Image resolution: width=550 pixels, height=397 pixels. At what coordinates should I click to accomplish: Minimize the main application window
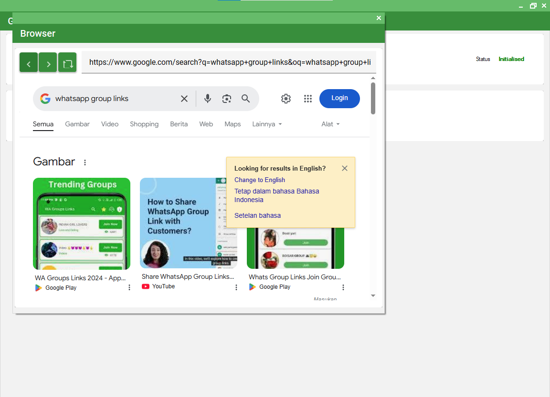[x=521, y=6]
